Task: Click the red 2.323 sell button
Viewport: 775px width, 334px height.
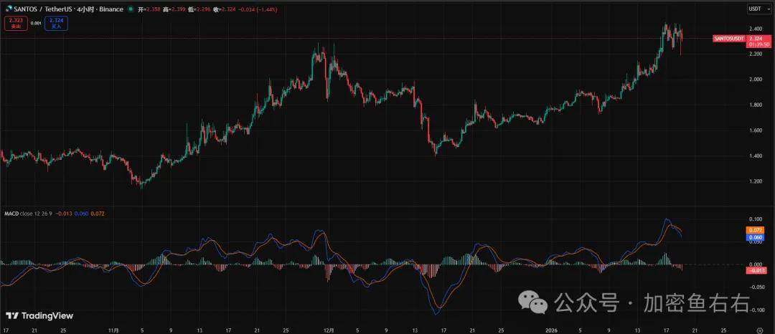Action: click(17, 23)
